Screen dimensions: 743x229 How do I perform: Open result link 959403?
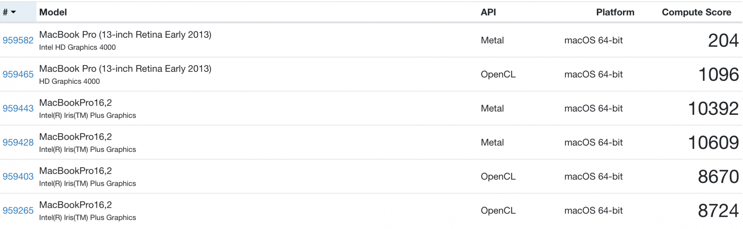(18, 177)
